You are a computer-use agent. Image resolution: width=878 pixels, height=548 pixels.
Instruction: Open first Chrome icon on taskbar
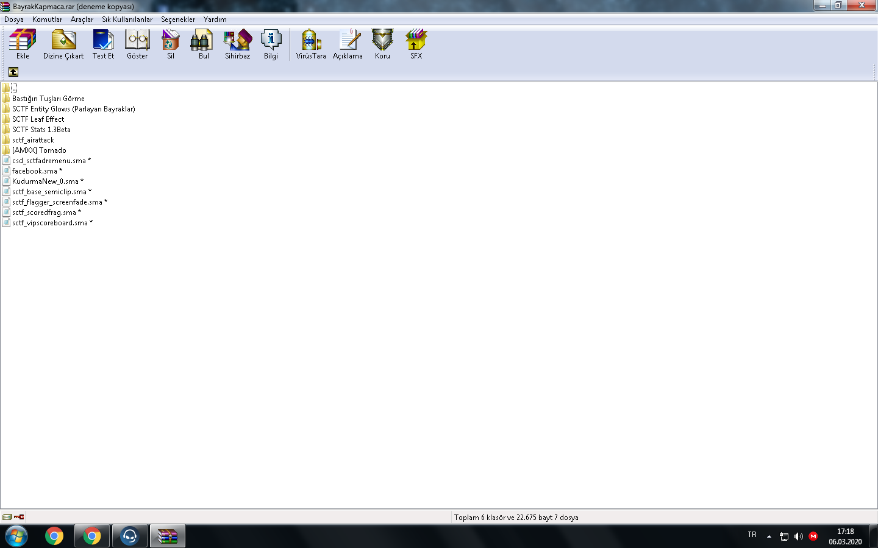[54, 536]
